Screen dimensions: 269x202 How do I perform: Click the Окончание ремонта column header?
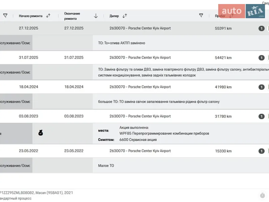tap(72, 16)
